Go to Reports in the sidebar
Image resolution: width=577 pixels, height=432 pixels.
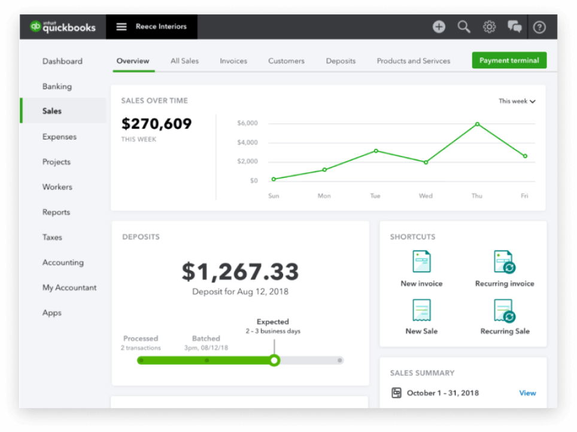[x=56, y=212]
